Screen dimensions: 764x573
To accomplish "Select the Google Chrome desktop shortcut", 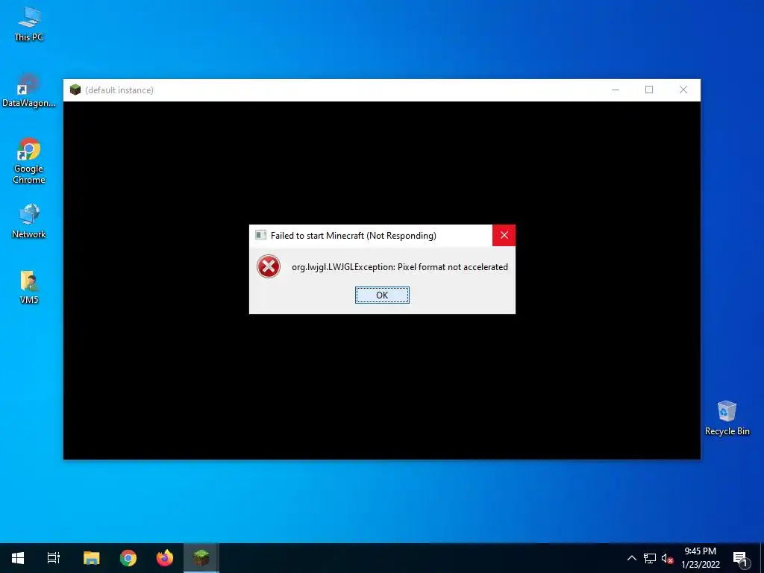I will click(x=29, y=161).
